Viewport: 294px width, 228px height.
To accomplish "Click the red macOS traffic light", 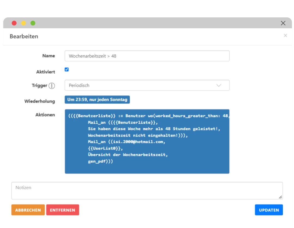I will (14, 23).
